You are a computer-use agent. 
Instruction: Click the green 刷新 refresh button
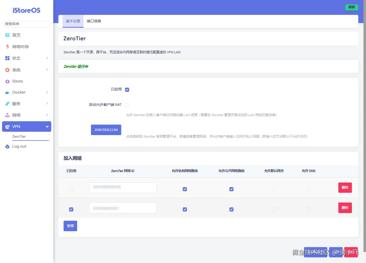(352, 7)
